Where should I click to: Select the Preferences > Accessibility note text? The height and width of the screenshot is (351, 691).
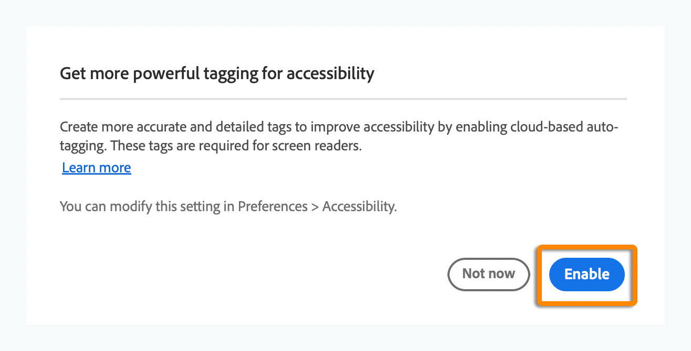coord(228,206)
